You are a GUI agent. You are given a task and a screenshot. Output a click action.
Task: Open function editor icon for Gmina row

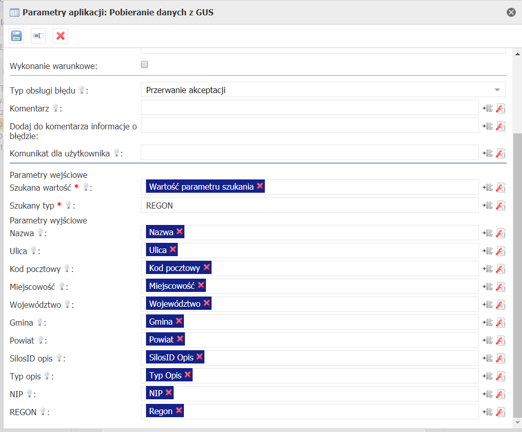tap(501, 322)
